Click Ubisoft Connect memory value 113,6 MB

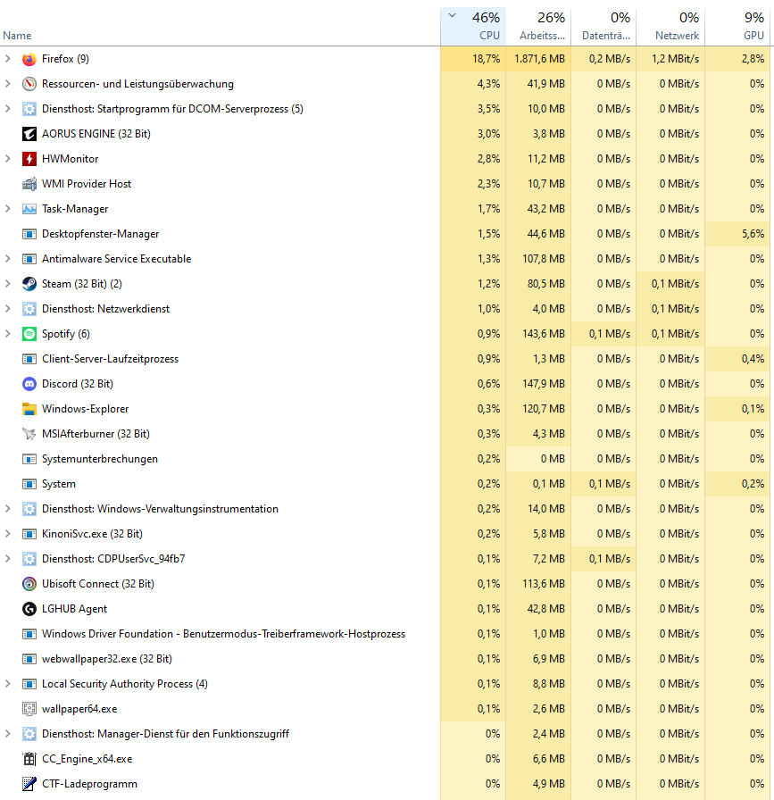point(544,584)
